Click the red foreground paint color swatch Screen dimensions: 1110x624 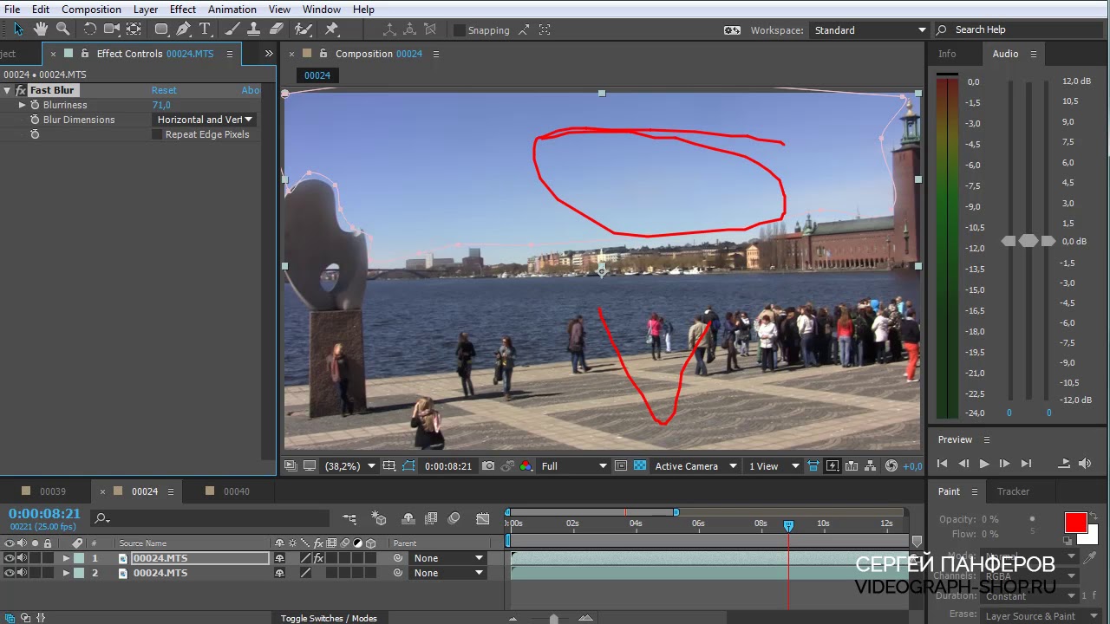tap(1075, 523)
